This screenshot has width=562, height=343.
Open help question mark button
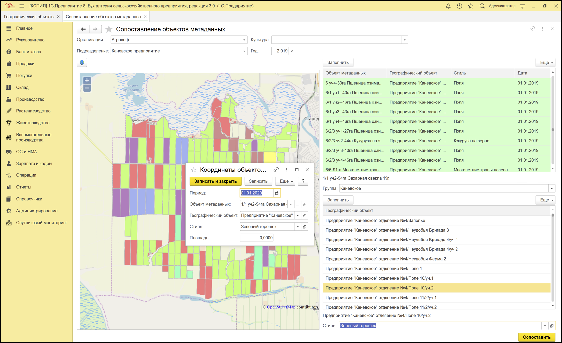tap(303, 181)
